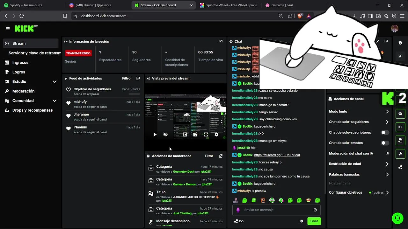Click Objetivo de seguidores progress bar

134,94
